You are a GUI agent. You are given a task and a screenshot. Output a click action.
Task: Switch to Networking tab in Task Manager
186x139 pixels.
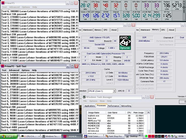[126, 106]
